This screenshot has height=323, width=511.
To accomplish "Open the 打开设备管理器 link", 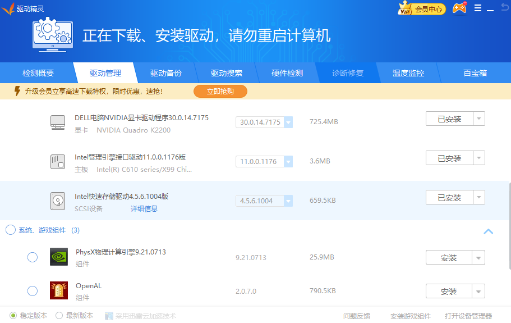I will [468, 316].
